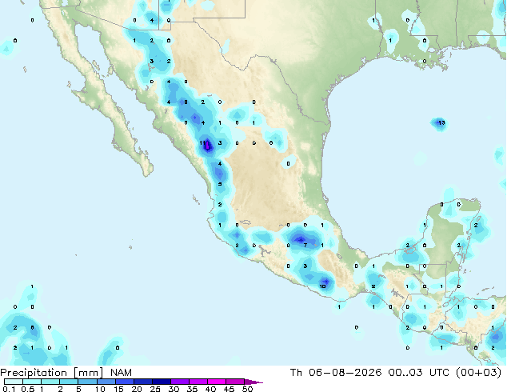Viewport: 507px width, 392px height.
Task: Click the 1–2 mm legend color swatch
Action: [50, 382]
